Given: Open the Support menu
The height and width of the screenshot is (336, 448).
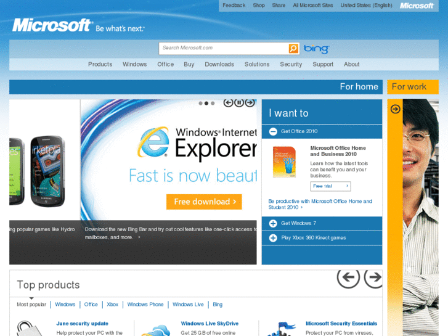Looking at the screenshot, I should 323,64.
